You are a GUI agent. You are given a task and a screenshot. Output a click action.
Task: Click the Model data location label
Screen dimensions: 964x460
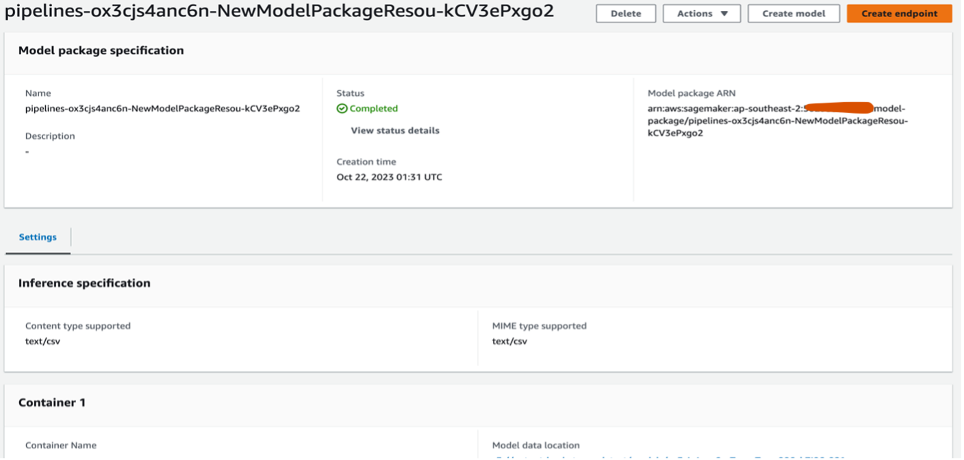pyautogui.click(x=535, y=446)
